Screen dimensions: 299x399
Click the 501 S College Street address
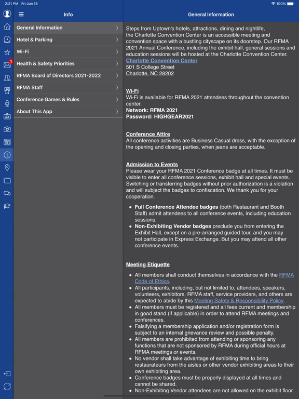(150, 67)
